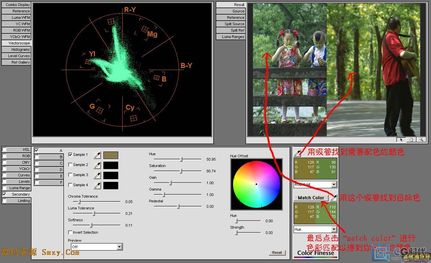Open the Luma Ranges viewer tab
The width and height of the screenshot is (431, 263).
point(231,37)
